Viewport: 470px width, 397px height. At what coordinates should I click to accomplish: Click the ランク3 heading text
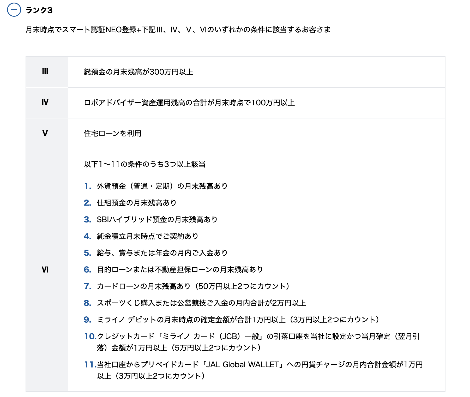[39, 10]
